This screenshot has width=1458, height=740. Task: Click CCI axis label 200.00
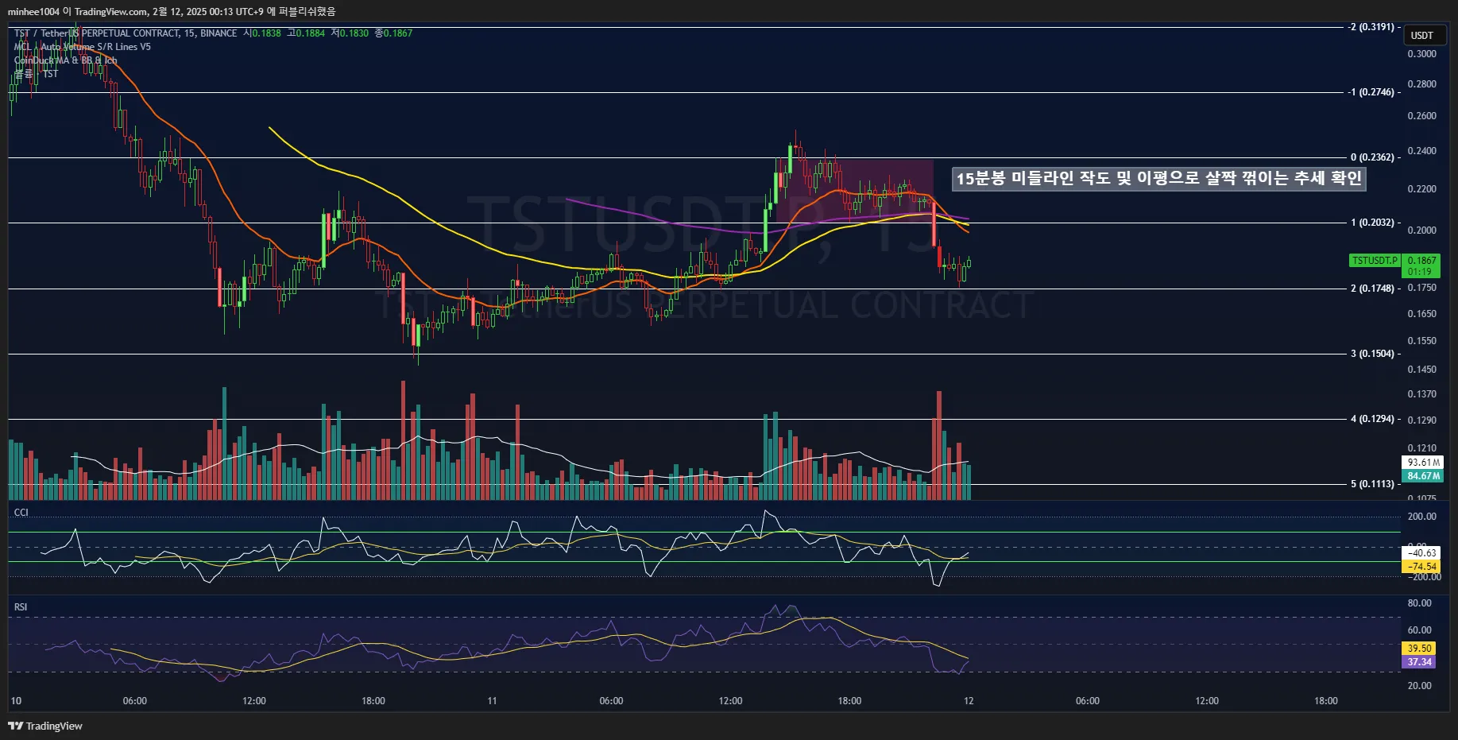click(x=1422, y=517)
